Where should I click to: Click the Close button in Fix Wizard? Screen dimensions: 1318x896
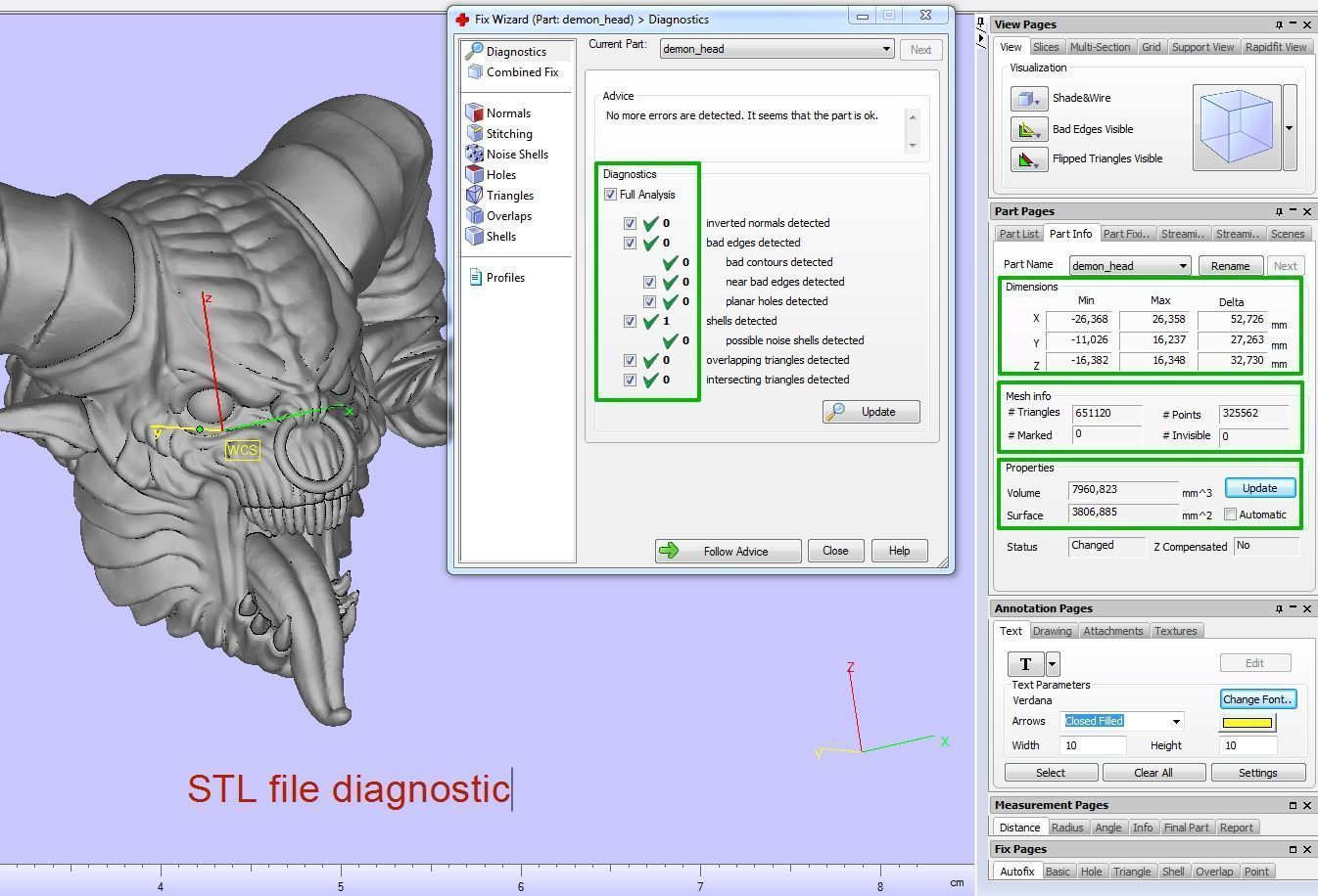pyautogui.click(x=835, y=551)
